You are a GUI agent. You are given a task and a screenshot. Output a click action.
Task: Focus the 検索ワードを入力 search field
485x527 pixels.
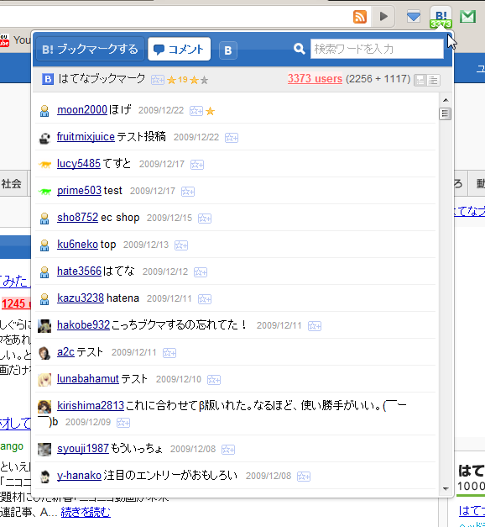377,49
